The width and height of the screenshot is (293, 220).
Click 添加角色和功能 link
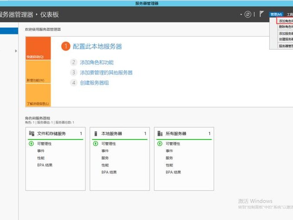pos(97,62)
